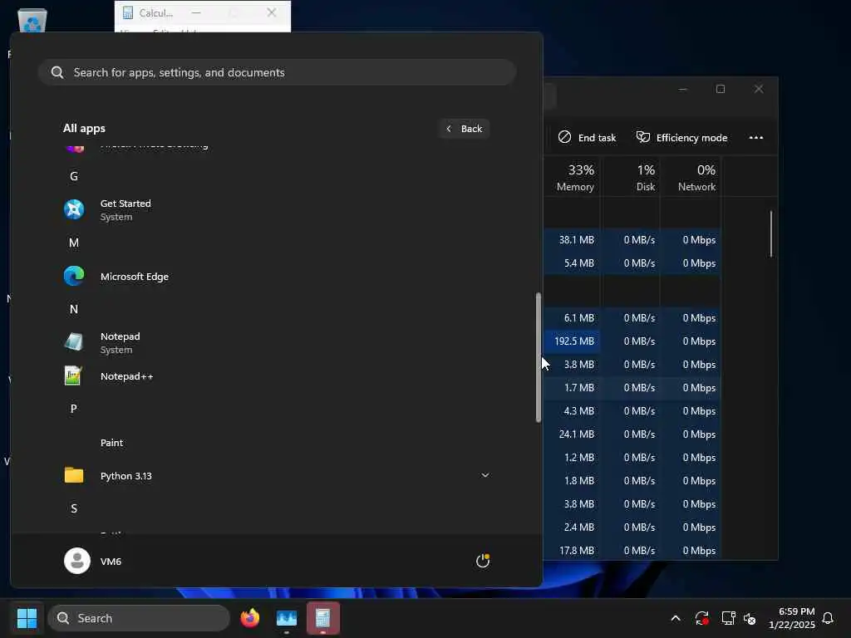
Task: Select the 38.1 MB memory cell
Action: (x=572, y=240)
